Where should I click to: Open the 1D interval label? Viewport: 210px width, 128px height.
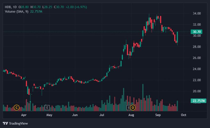[15, 7]
